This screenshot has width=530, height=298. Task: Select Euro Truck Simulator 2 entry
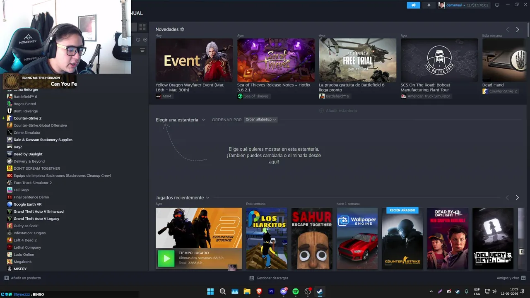(x=33, y=183)
